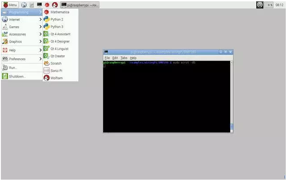Launch Qt 4 Designer application

point(60,41)
